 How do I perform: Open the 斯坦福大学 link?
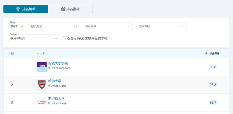click(x=56, y=99)
